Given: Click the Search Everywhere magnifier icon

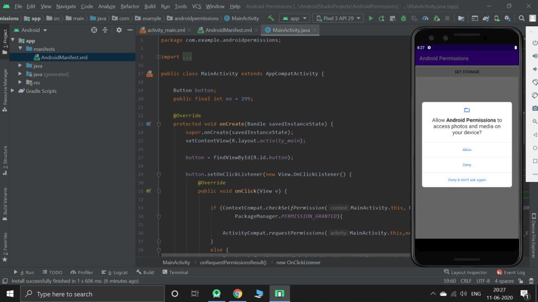Looking at the screenshot, I should [522, 18].
